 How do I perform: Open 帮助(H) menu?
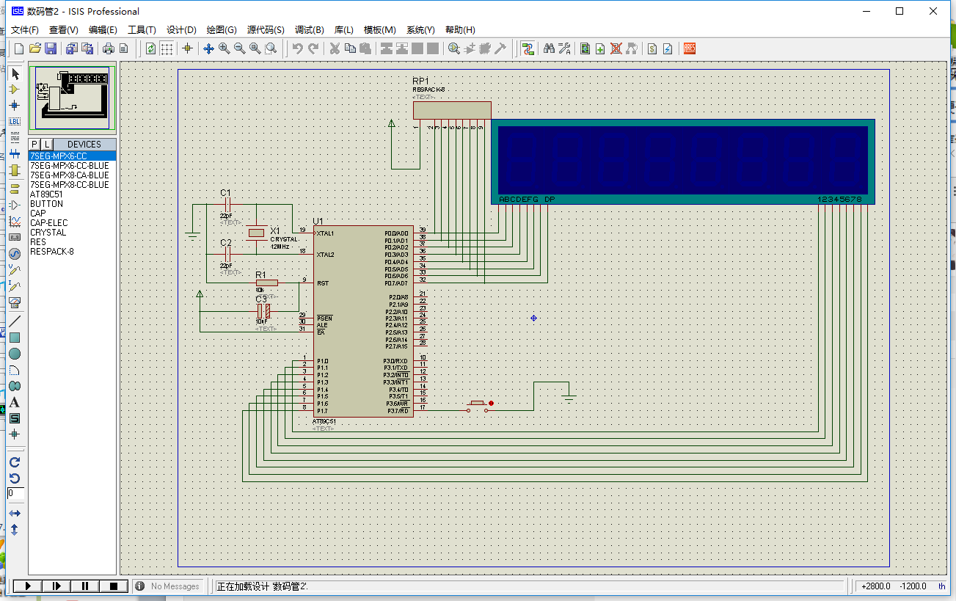460,30
